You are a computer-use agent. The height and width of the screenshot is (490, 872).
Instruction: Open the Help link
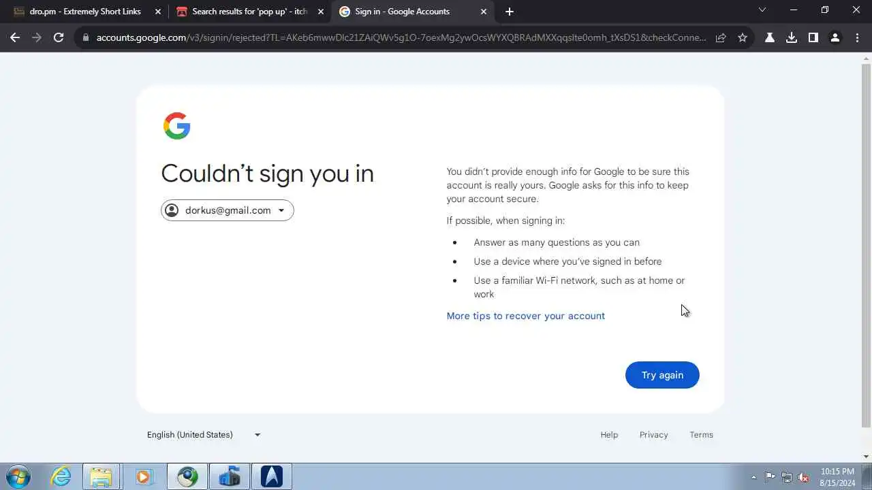pyautogui.click(x=609, y=435)
